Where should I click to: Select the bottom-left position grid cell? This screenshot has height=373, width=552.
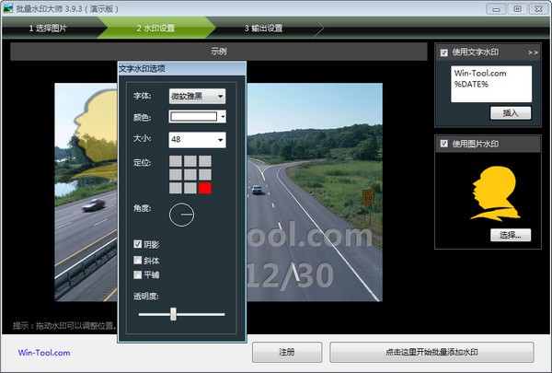(177, 188)
